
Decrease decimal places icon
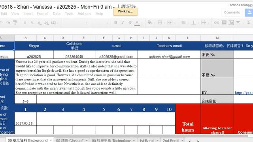39,23
